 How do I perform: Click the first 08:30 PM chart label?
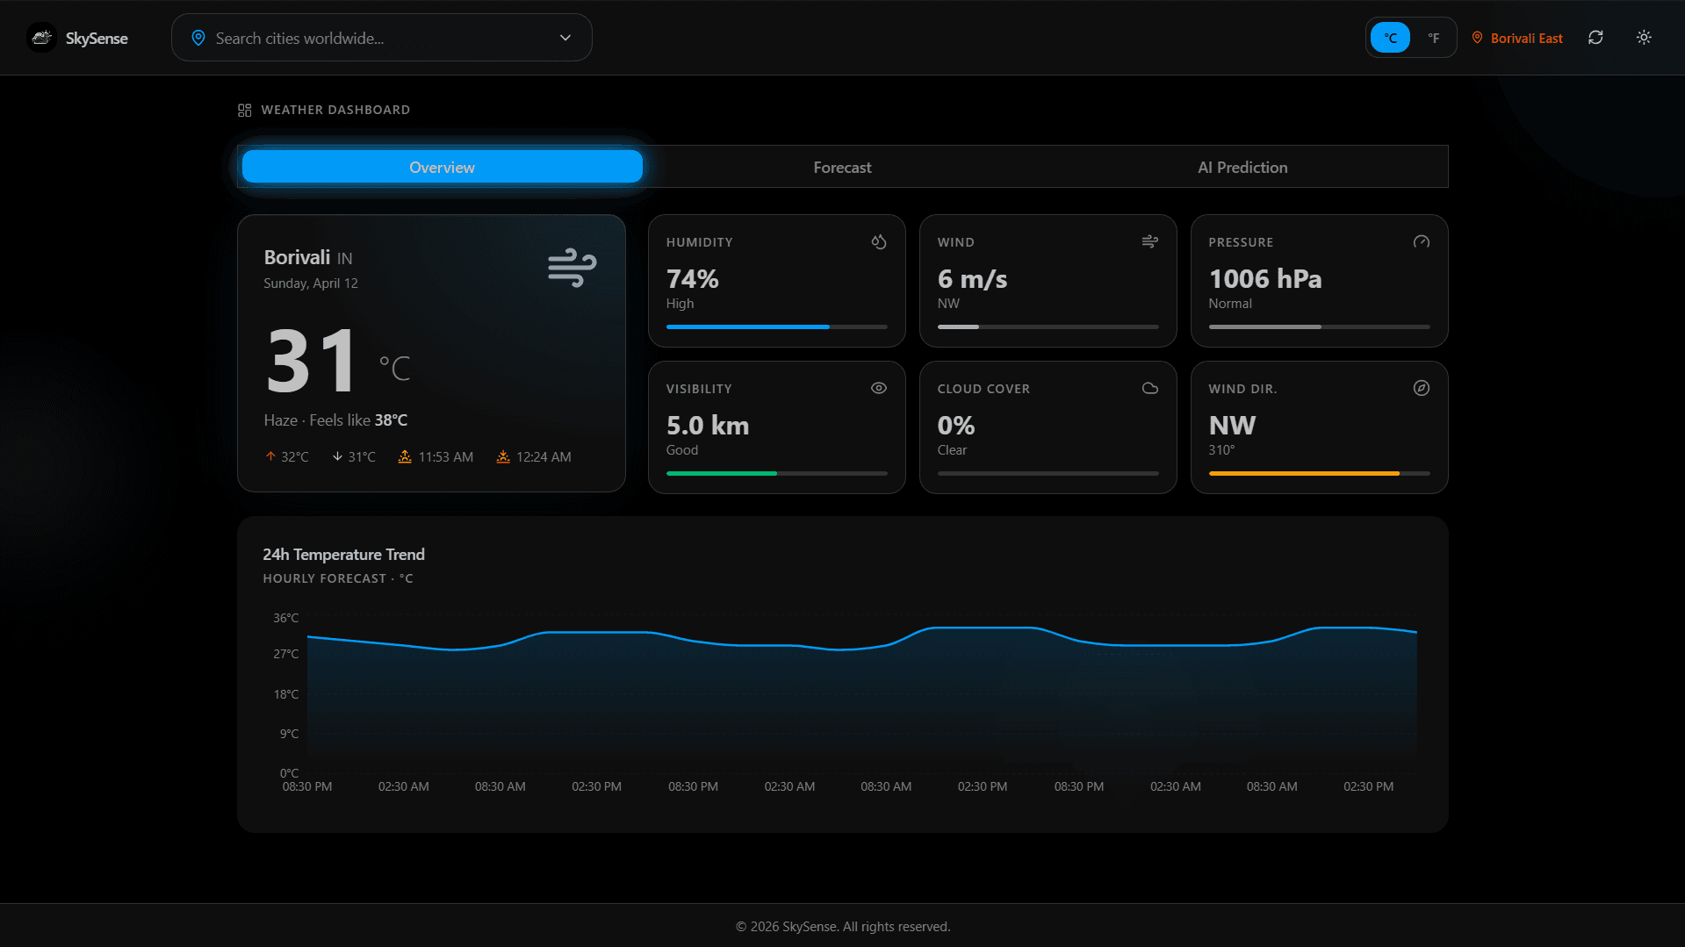click(306, 786)
